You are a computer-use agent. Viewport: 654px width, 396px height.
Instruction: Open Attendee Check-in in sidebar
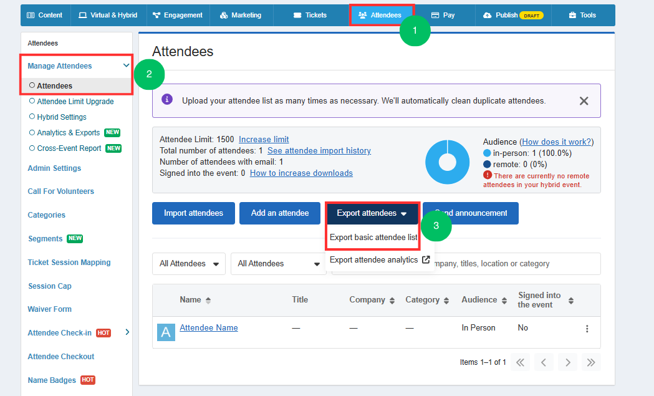point(60,333)
